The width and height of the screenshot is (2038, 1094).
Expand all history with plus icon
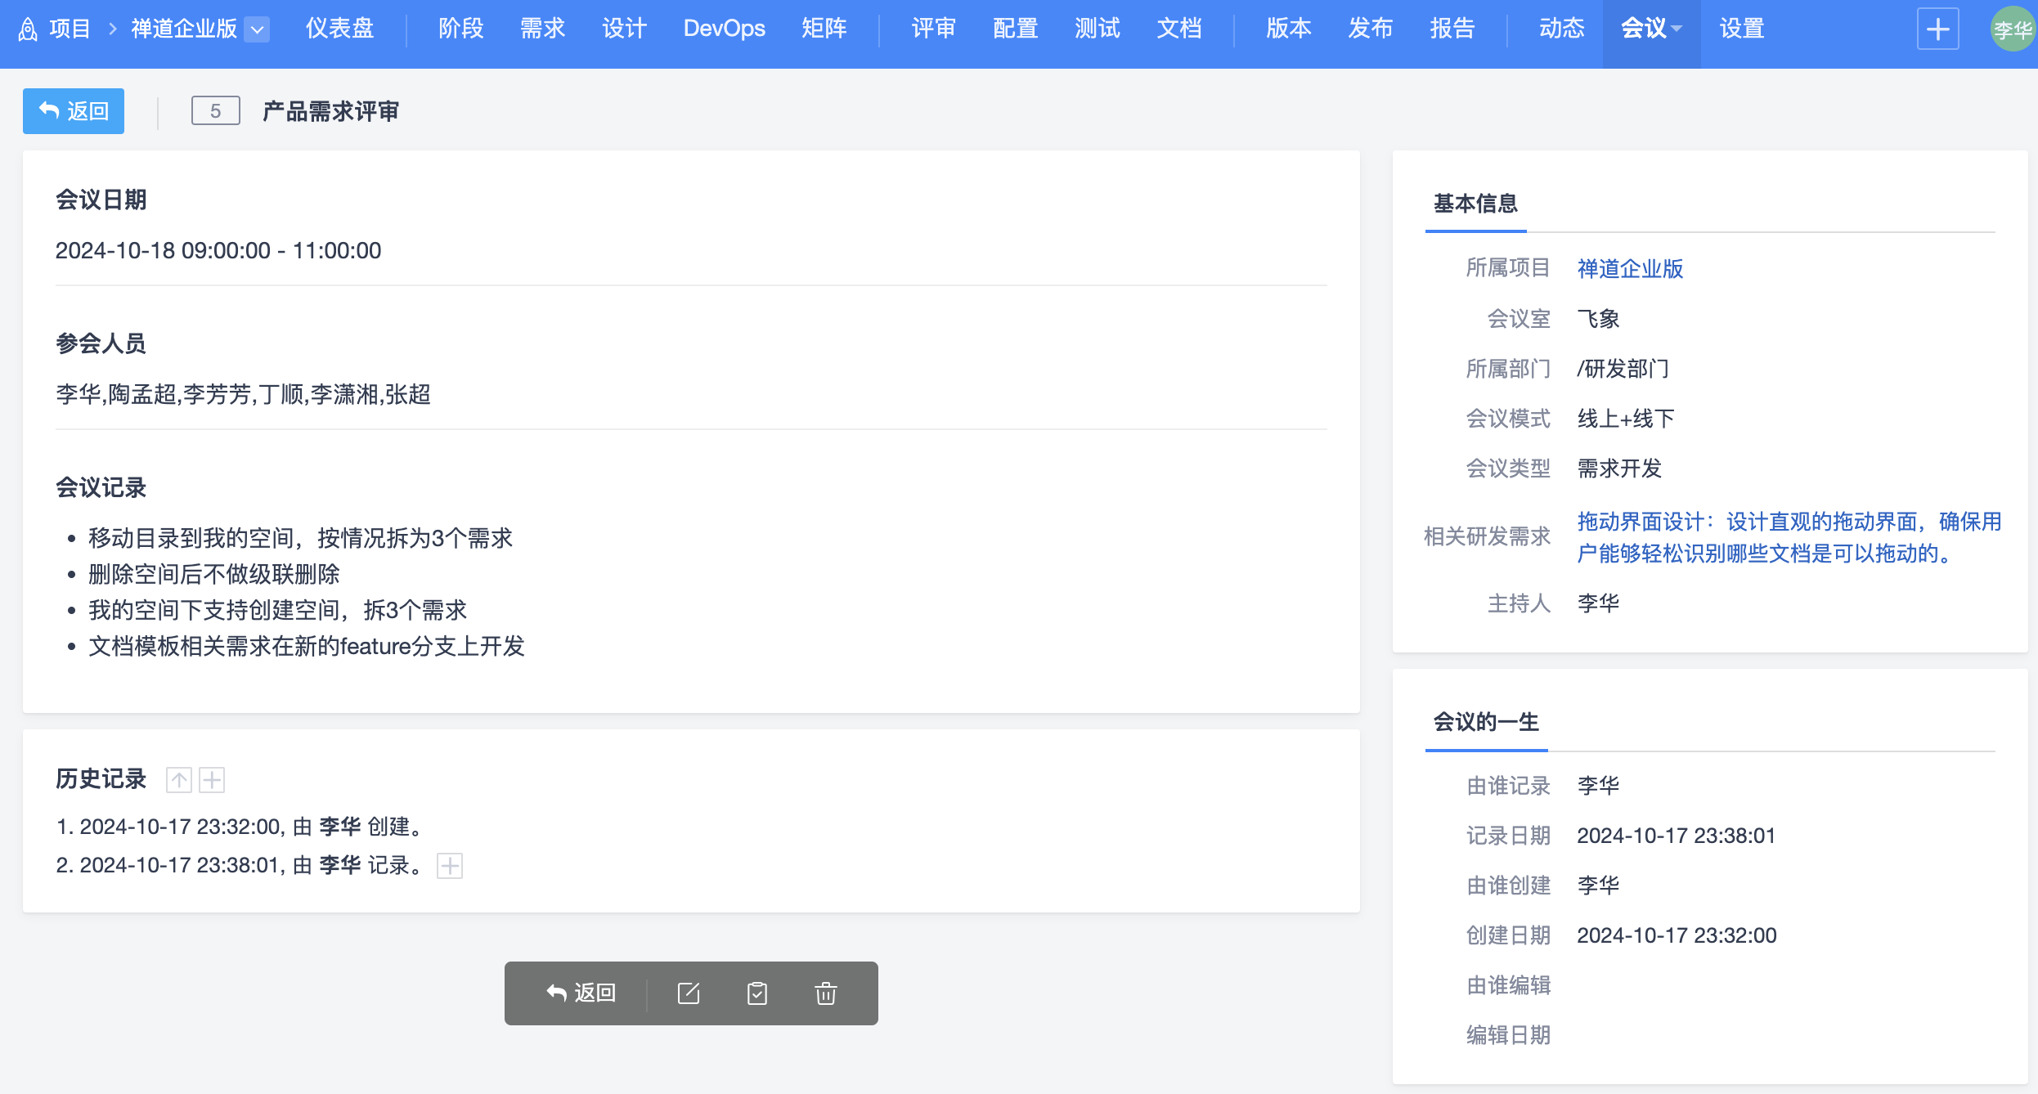pos(212,780)
